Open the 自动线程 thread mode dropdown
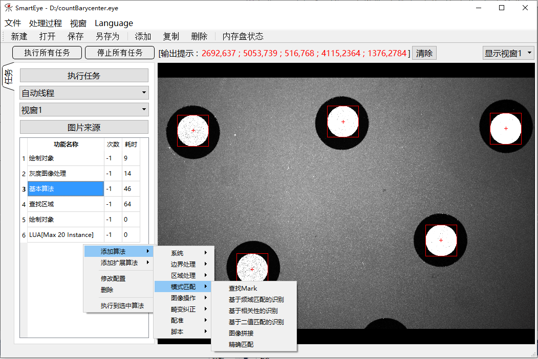The width and height of the screenshot is (538, 359). (83, 92)
